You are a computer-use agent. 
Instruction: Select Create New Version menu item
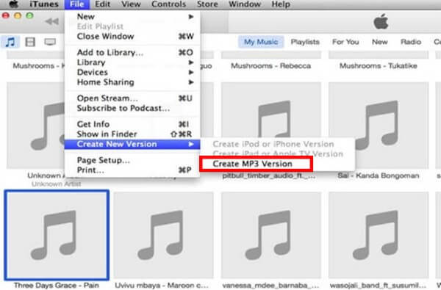click(132, 144)
